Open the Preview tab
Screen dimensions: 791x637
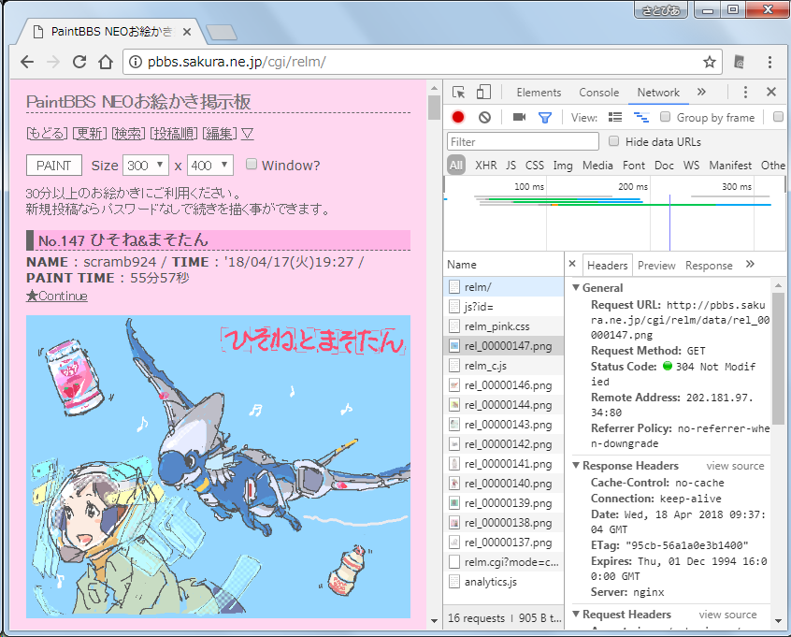(655, 265)
